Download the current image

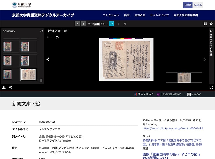click(4, 87)
